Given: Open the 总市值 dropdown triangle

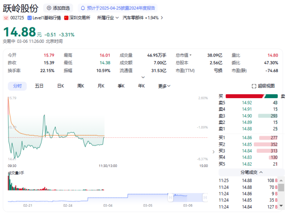Looking at the screenshot, I should pyautogui.click(x=191, y=55).
